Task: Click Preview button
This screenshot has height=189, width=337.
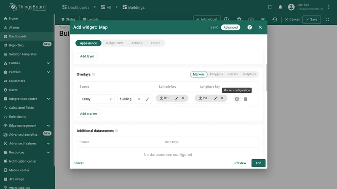Action: tap(240, 163)
